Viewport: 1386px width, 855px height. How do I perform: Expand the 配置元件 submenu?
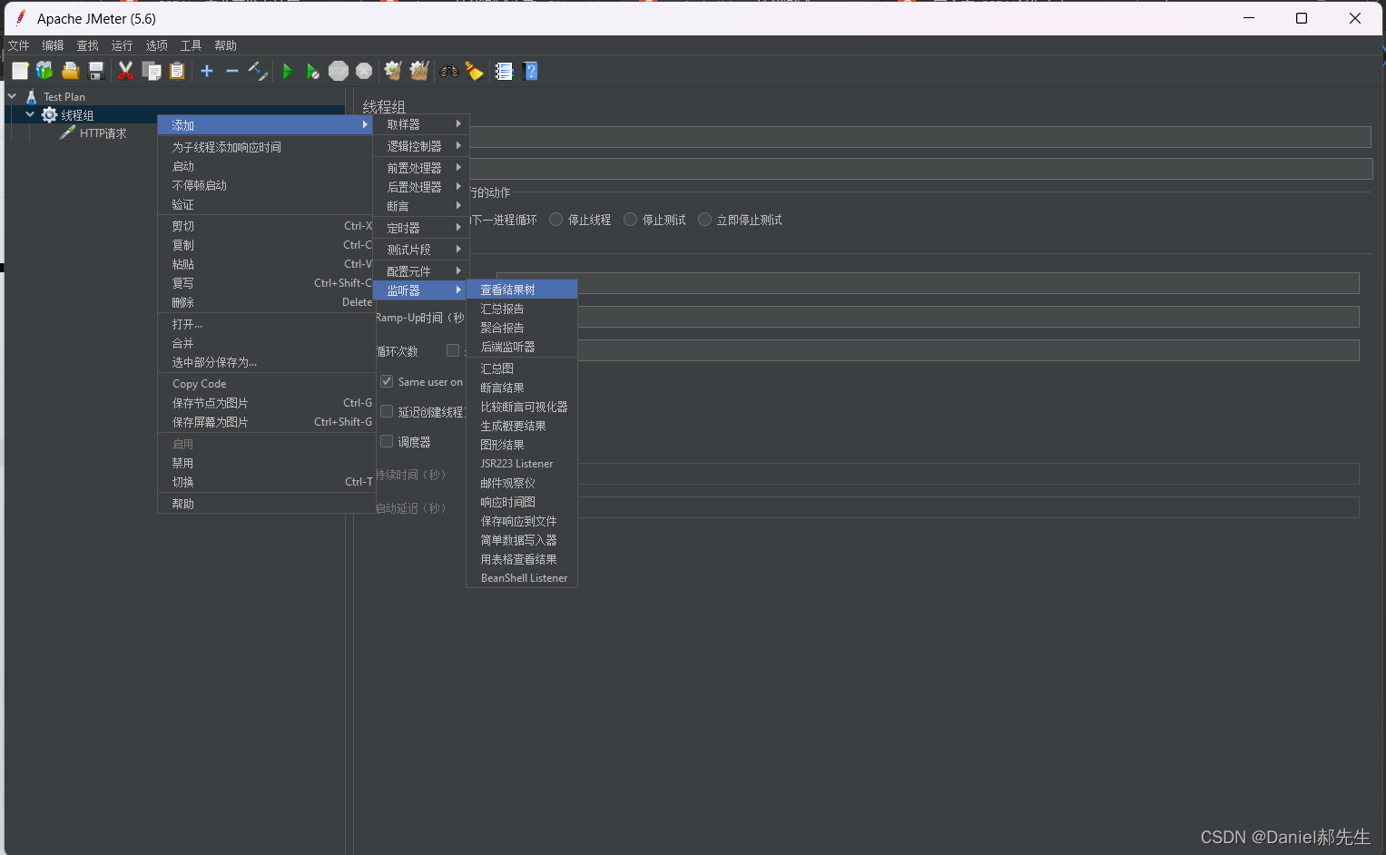(421, 271)
